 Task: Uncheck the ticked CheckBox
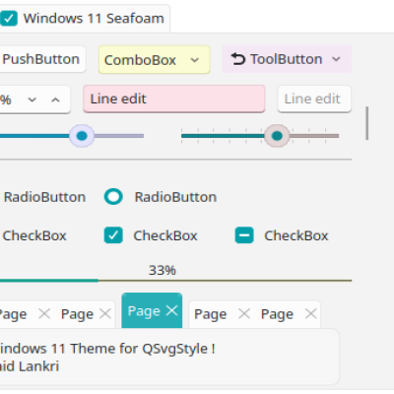tap(113, 235)
